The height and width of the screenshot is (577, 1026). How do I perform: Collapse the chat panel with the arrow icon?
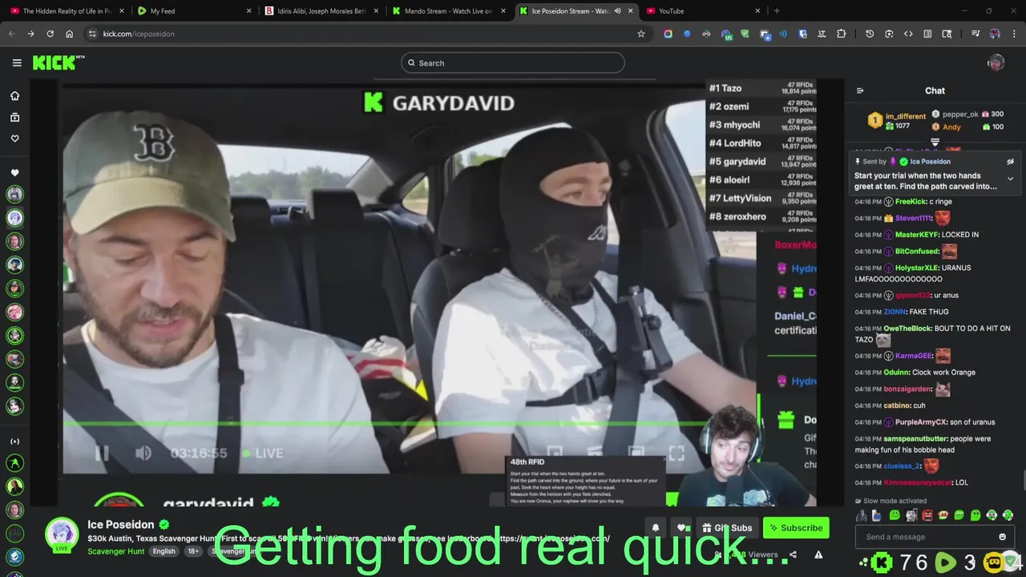[860, 91]
